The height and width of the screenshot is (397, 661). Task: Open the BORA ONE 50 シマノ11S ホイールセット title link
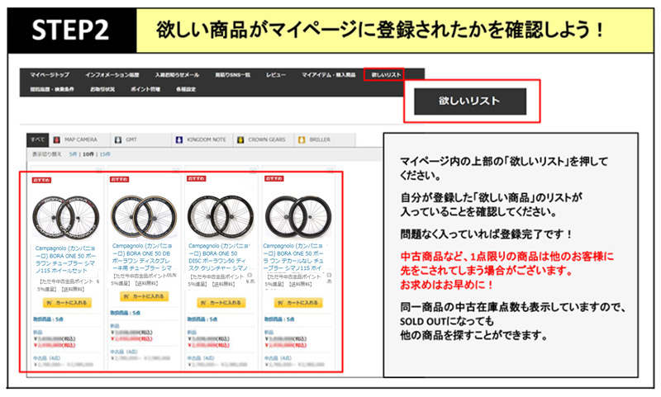(x=65, y=259)
